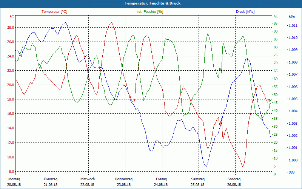302x189 pixels.
Task: Select the 'Temperatur [°C]' legend label
Action: [x=54, y=12]
